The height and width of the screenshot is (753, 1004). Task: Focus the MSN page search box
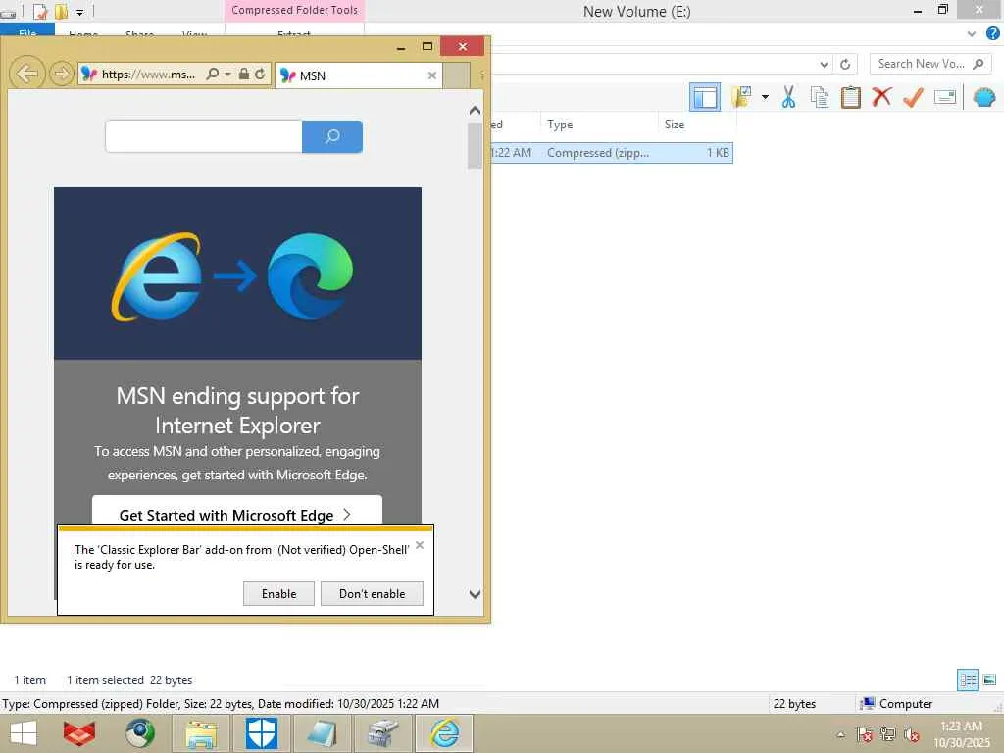tap(204, 136)
